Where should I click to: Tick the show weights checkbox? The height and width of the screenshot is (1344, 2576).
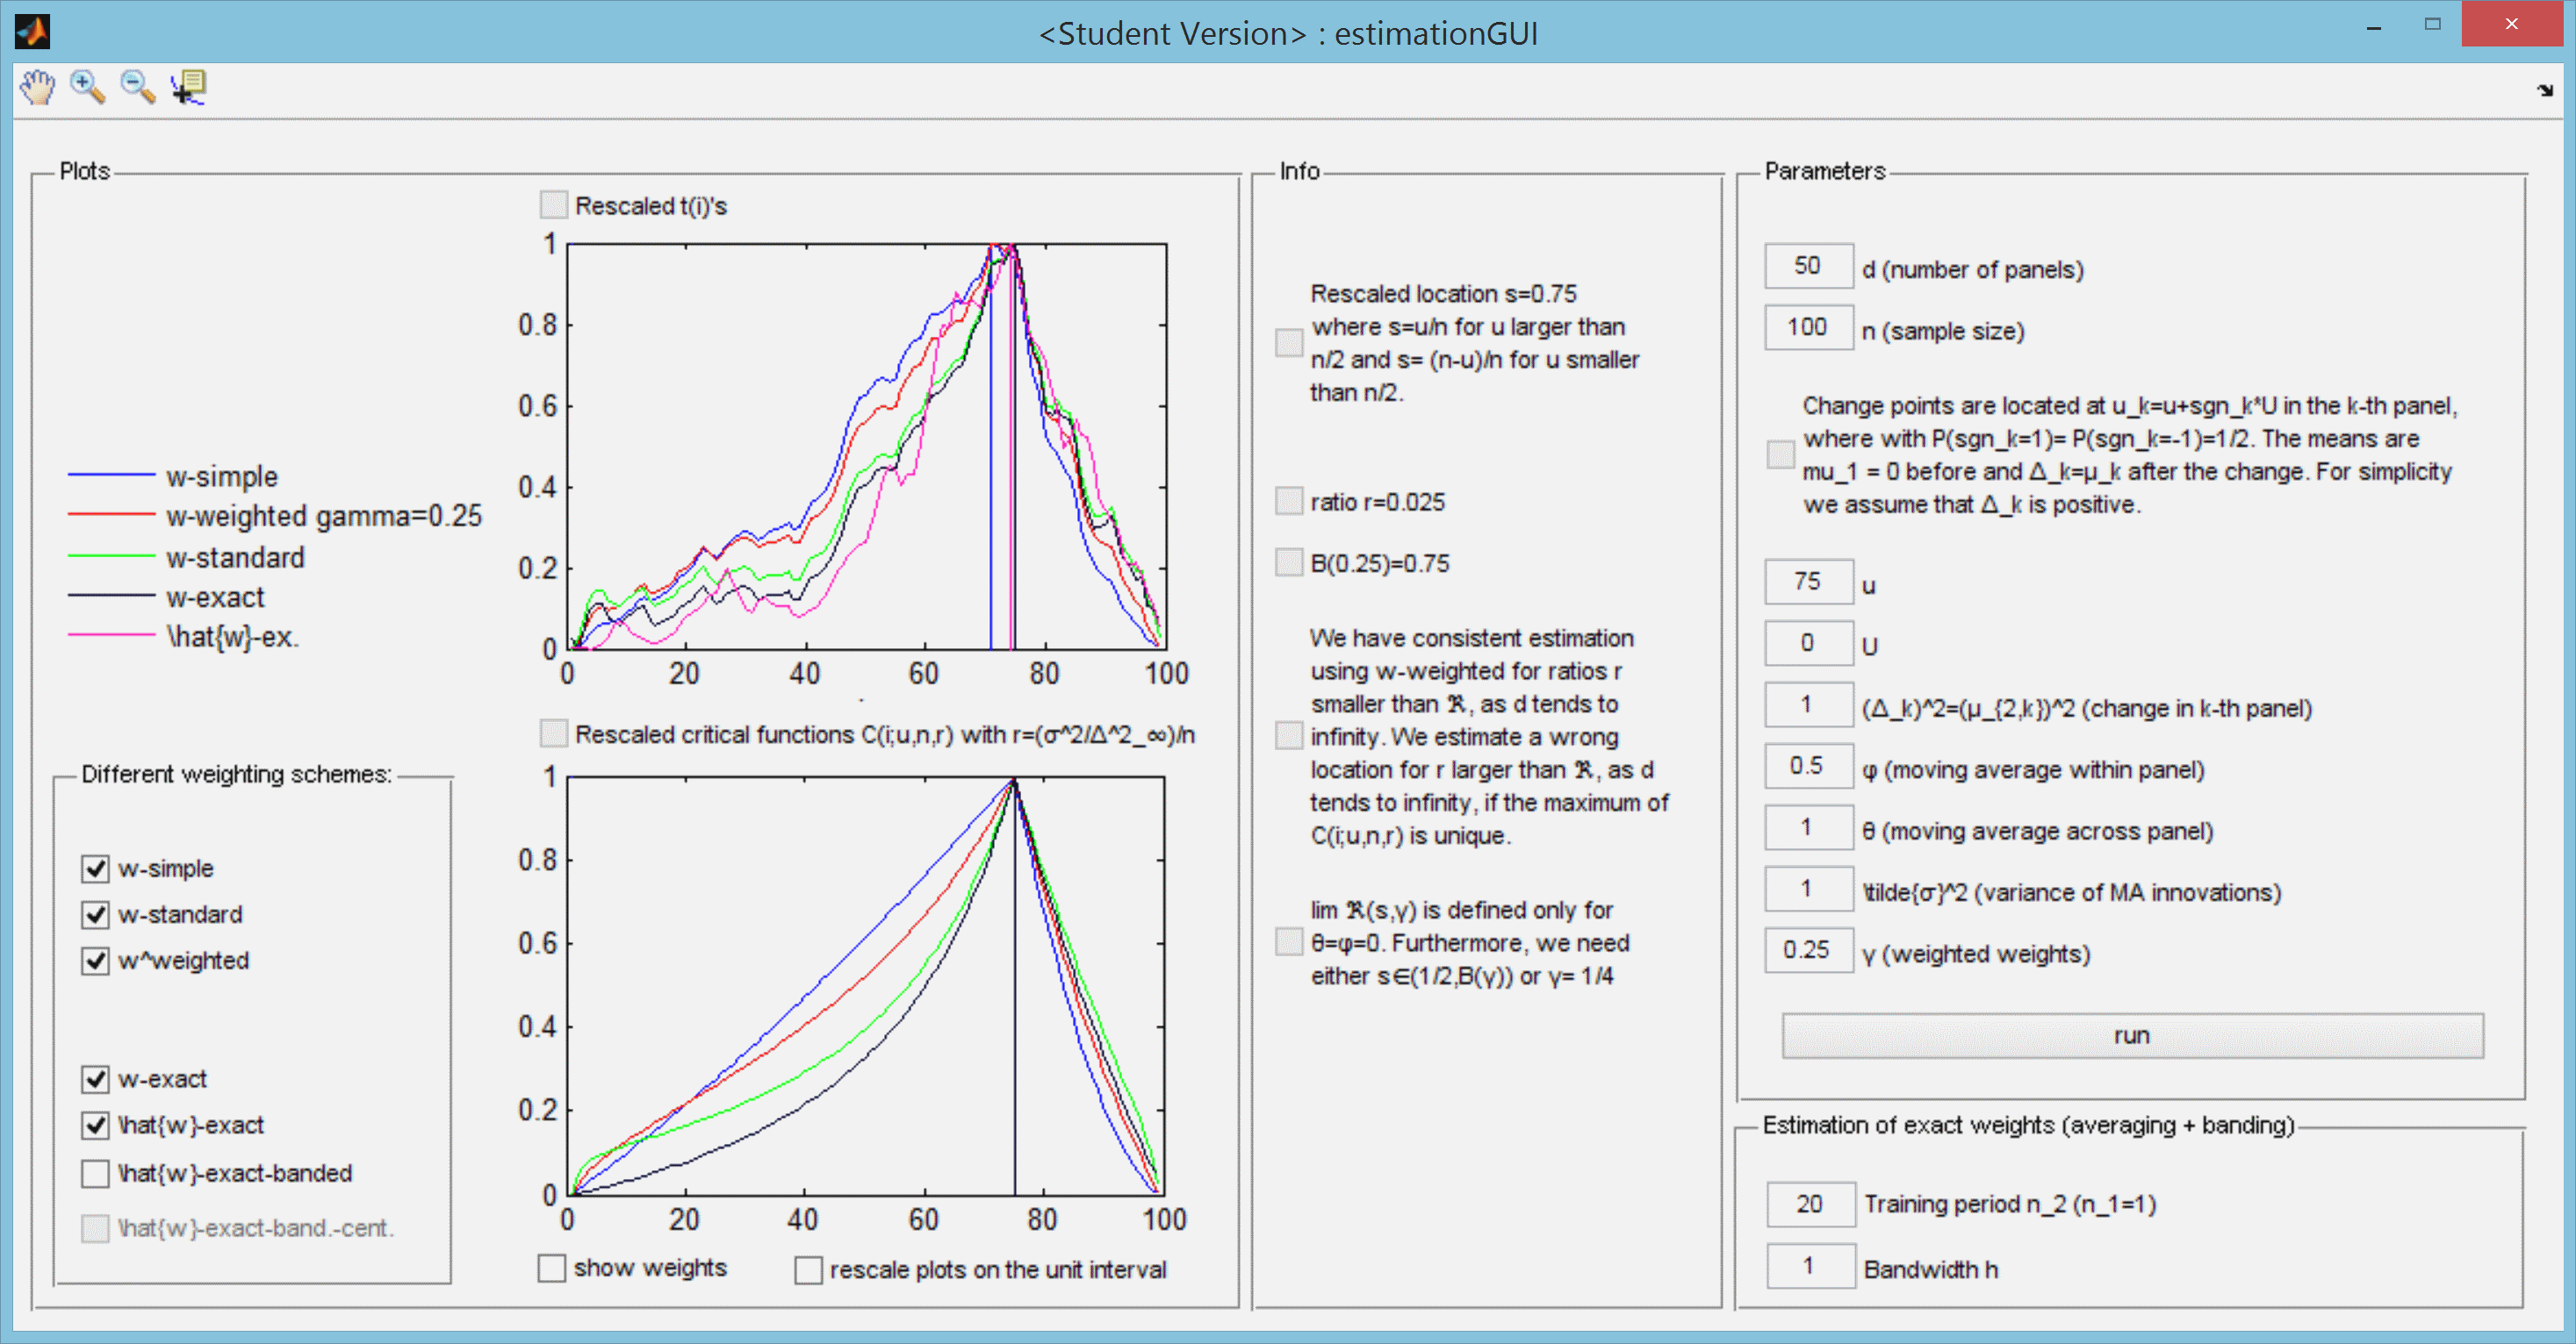552,1268
